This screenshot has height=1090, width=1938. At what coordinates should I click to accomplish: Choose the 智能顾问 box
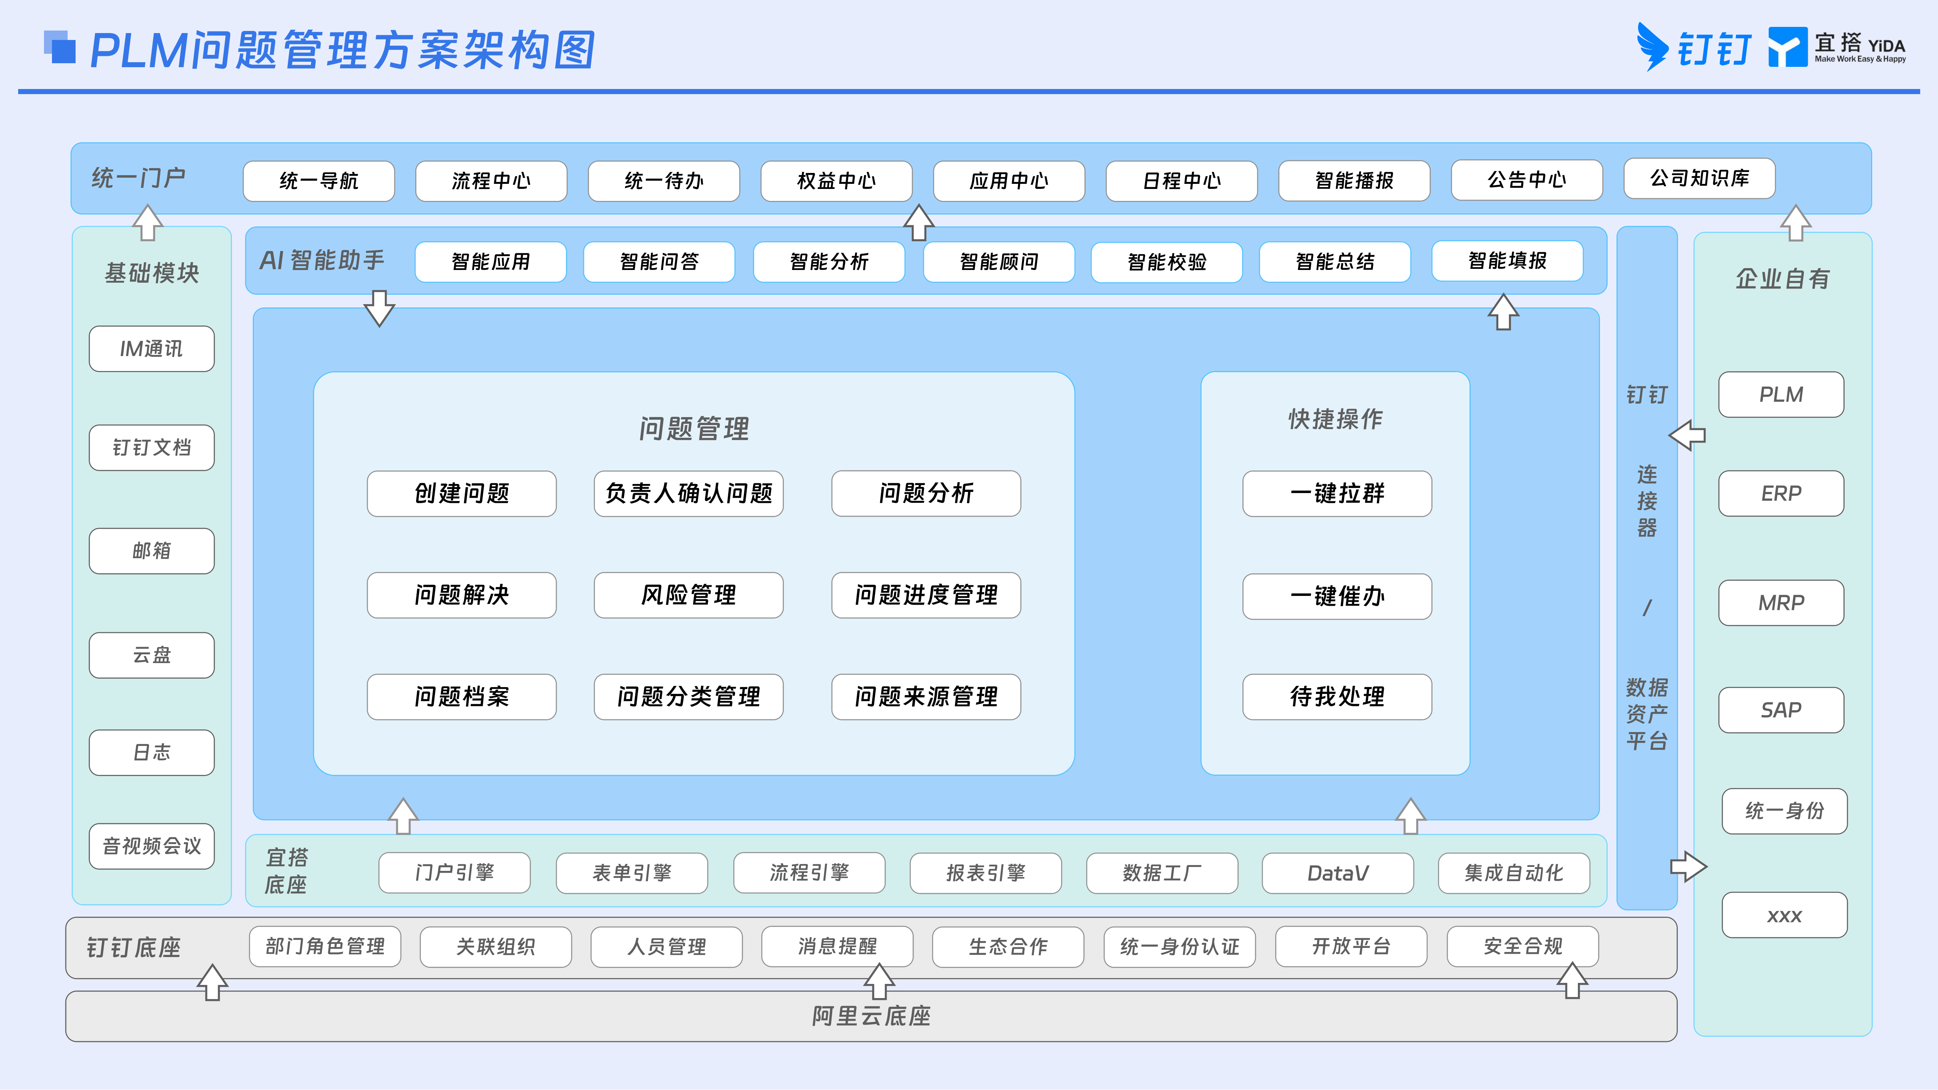[x=999, y=262]
